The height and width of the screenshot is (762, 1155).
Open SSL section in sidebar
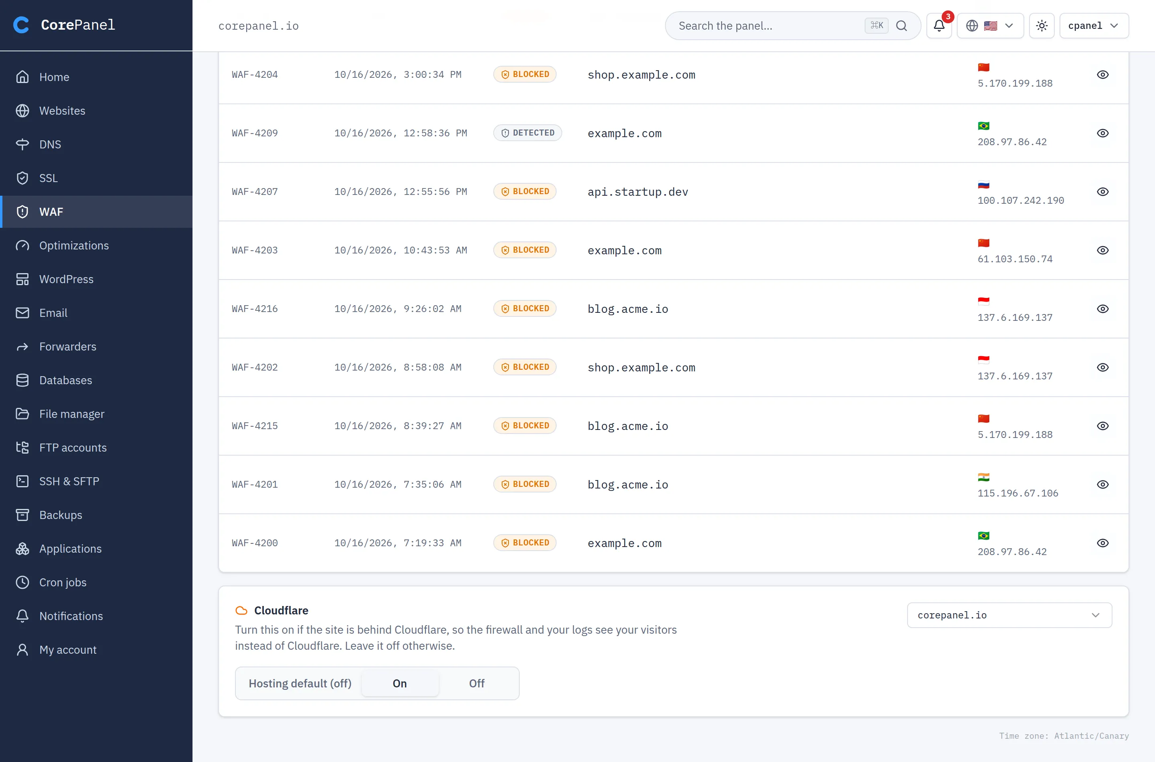[96, 178]
